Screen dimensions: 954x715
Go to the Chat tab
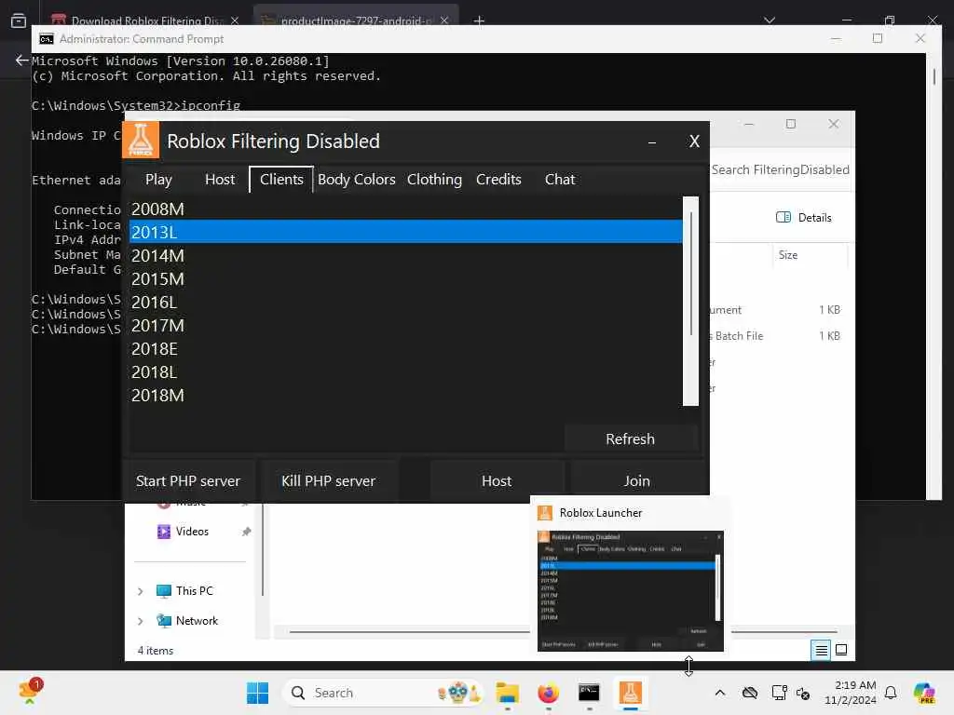[x=560, y=180]
